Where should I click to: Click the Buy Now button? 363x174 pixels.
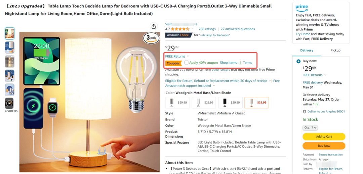point(324,146)
